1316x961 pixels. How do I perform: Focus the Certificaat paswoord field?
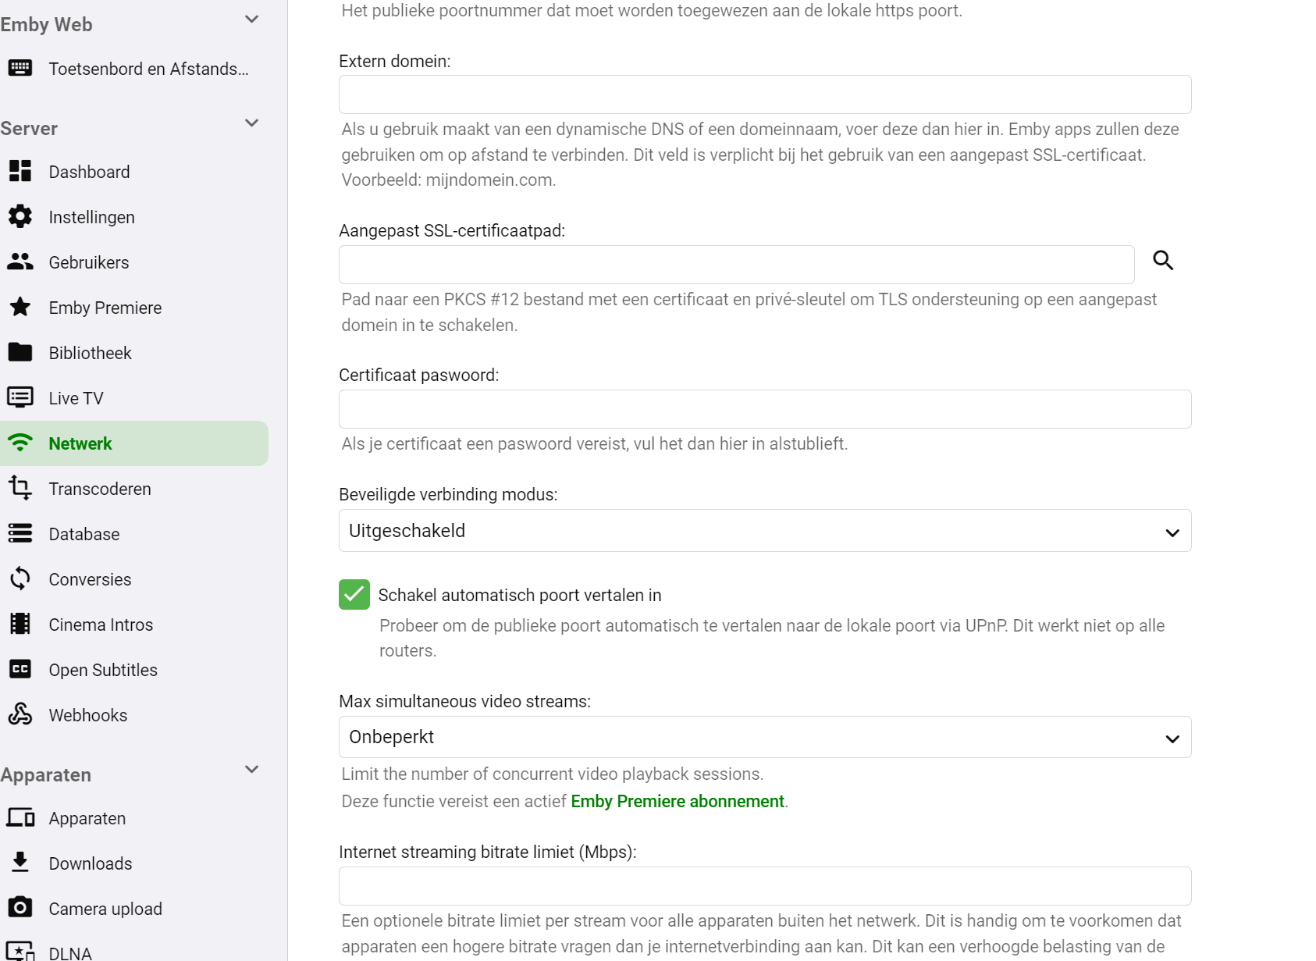point(764,409)
